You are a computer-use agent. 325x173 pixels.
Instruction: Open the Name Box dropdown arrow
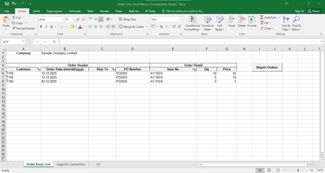(23, 42)
